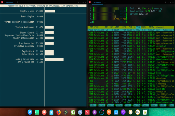This screenshot has width=175, height=116.
Task: Click the Swp meter in htop
Action: (x=108, y=22)
